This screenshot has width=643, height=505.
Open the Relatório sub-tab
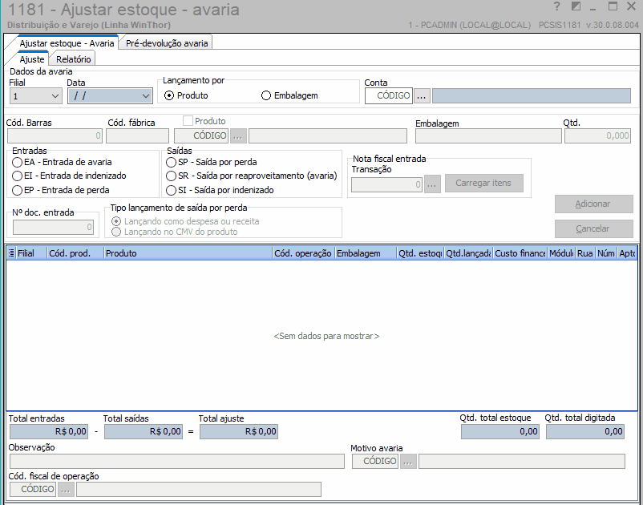point(74,59)
